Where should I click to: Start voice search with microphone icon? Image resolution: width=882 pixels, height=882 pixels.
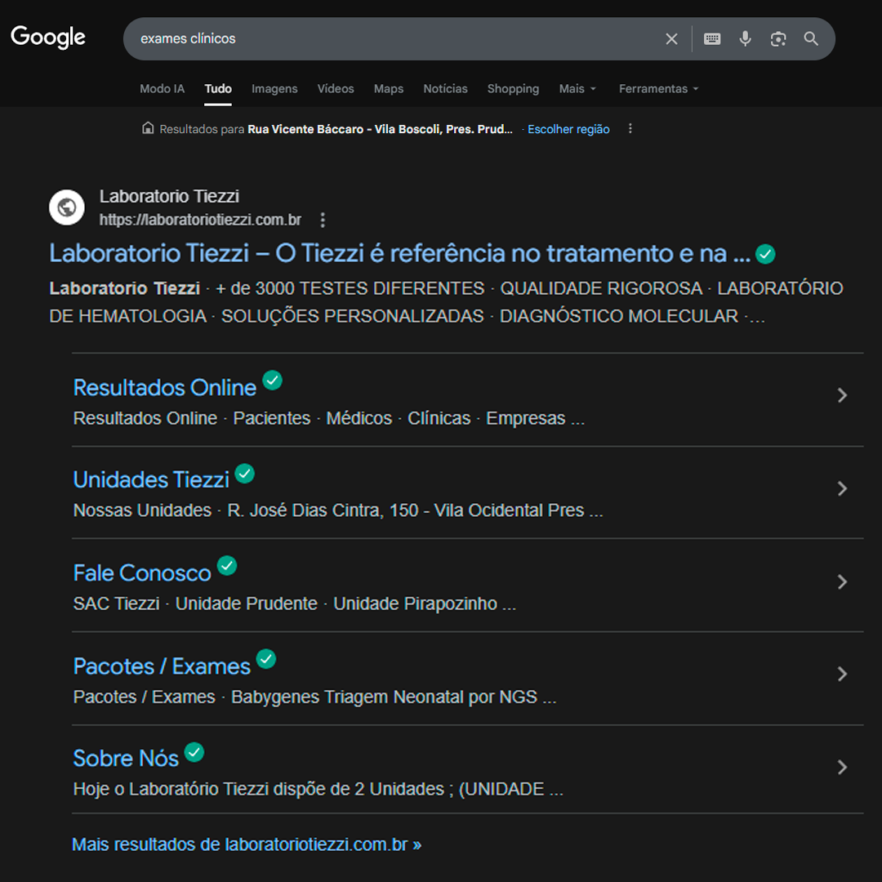pos(745,39)
